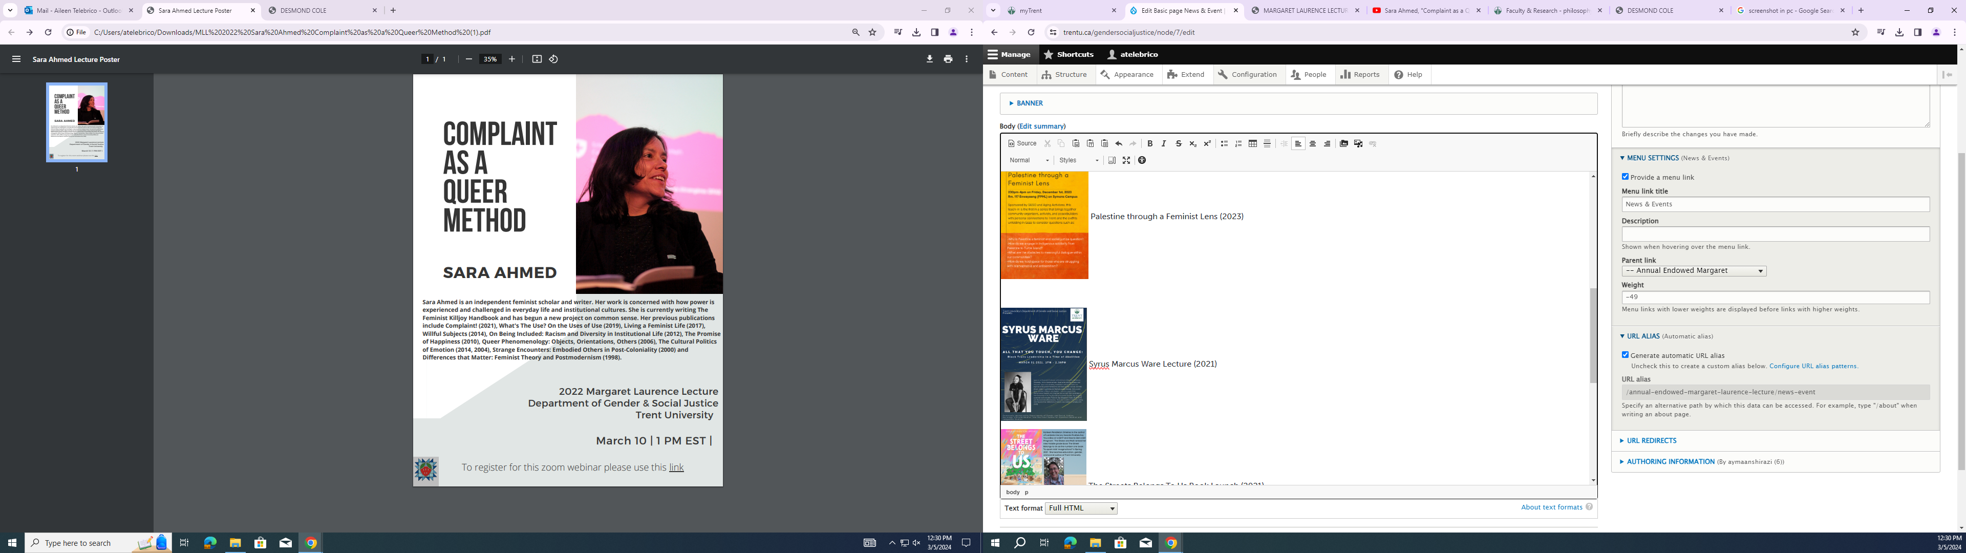This screenshot has width=1966, height=553.
Task: Toggle bold formatting in the editor
Action: pyautogui.click(x=1149, y=143)
